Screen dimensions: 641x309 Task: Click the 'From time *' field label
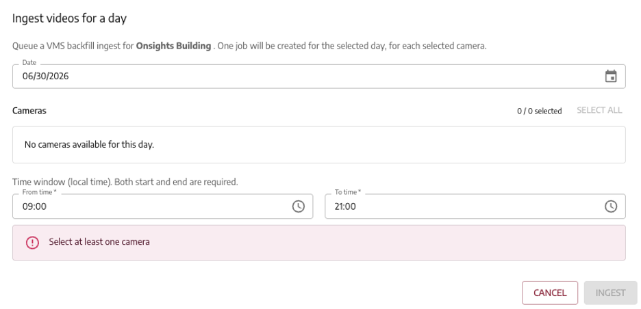39,192
